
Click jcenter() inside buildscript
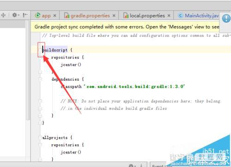71,65
